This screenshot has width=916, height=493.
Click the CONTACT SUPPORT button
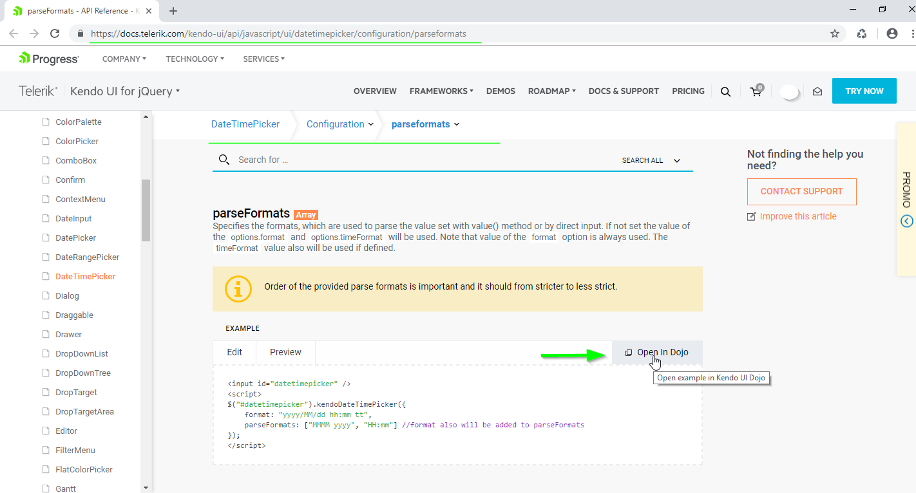[x=802, y=191]
